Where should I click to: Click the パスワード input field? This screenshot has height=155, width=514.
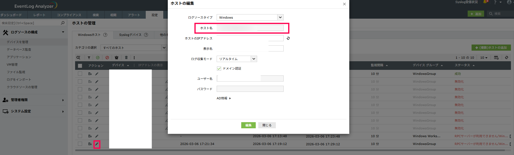250,89
